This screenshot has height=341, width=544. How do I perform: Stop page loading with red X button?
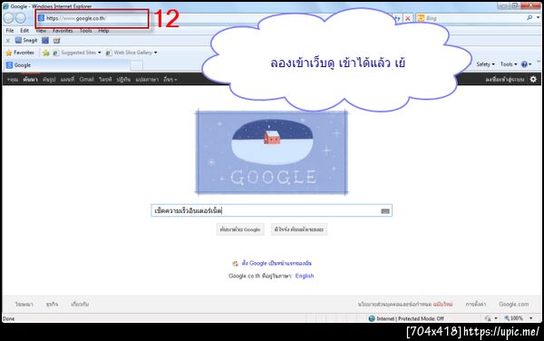(x=408, y=18)
